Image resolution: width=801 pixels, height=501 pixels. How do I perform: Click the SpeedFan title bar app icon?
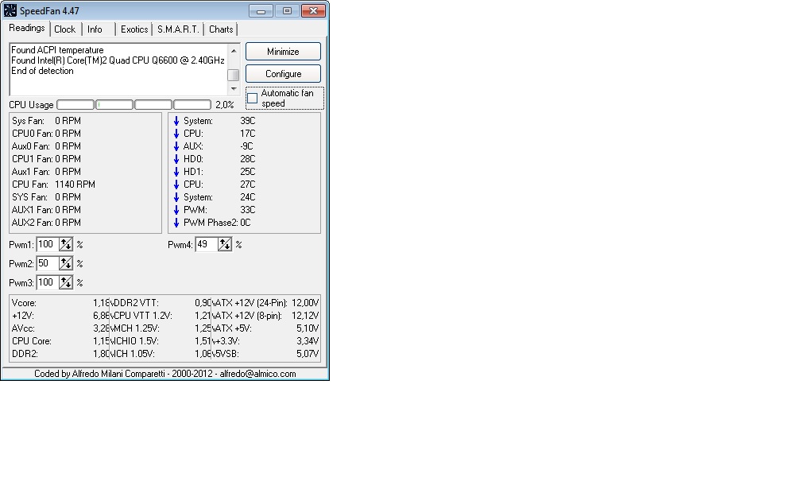10,10
